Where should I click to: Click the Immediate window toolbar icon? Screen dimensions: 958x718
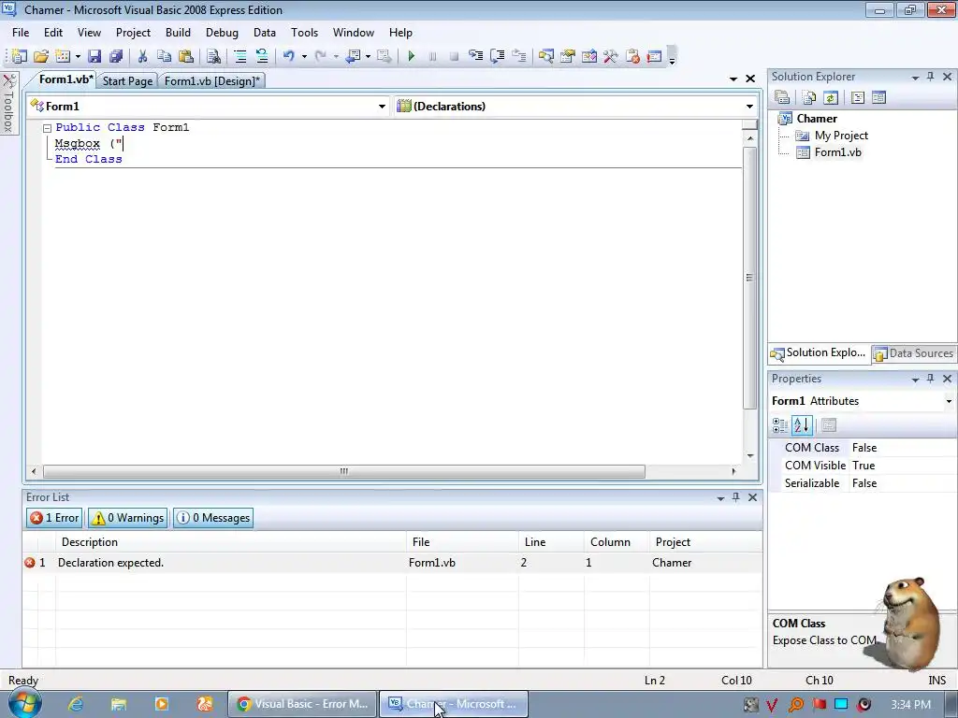pos(654,56)
